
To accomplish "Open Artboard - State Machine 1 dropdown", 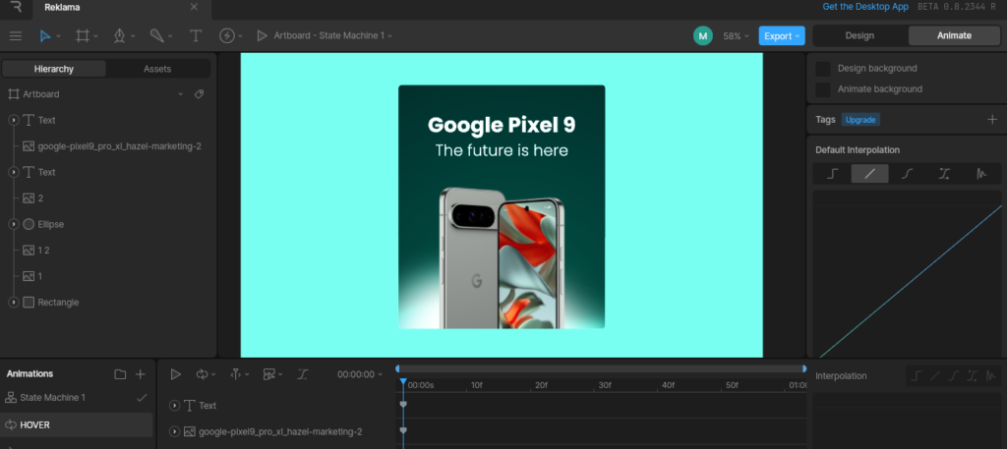I will pos(333,36).
